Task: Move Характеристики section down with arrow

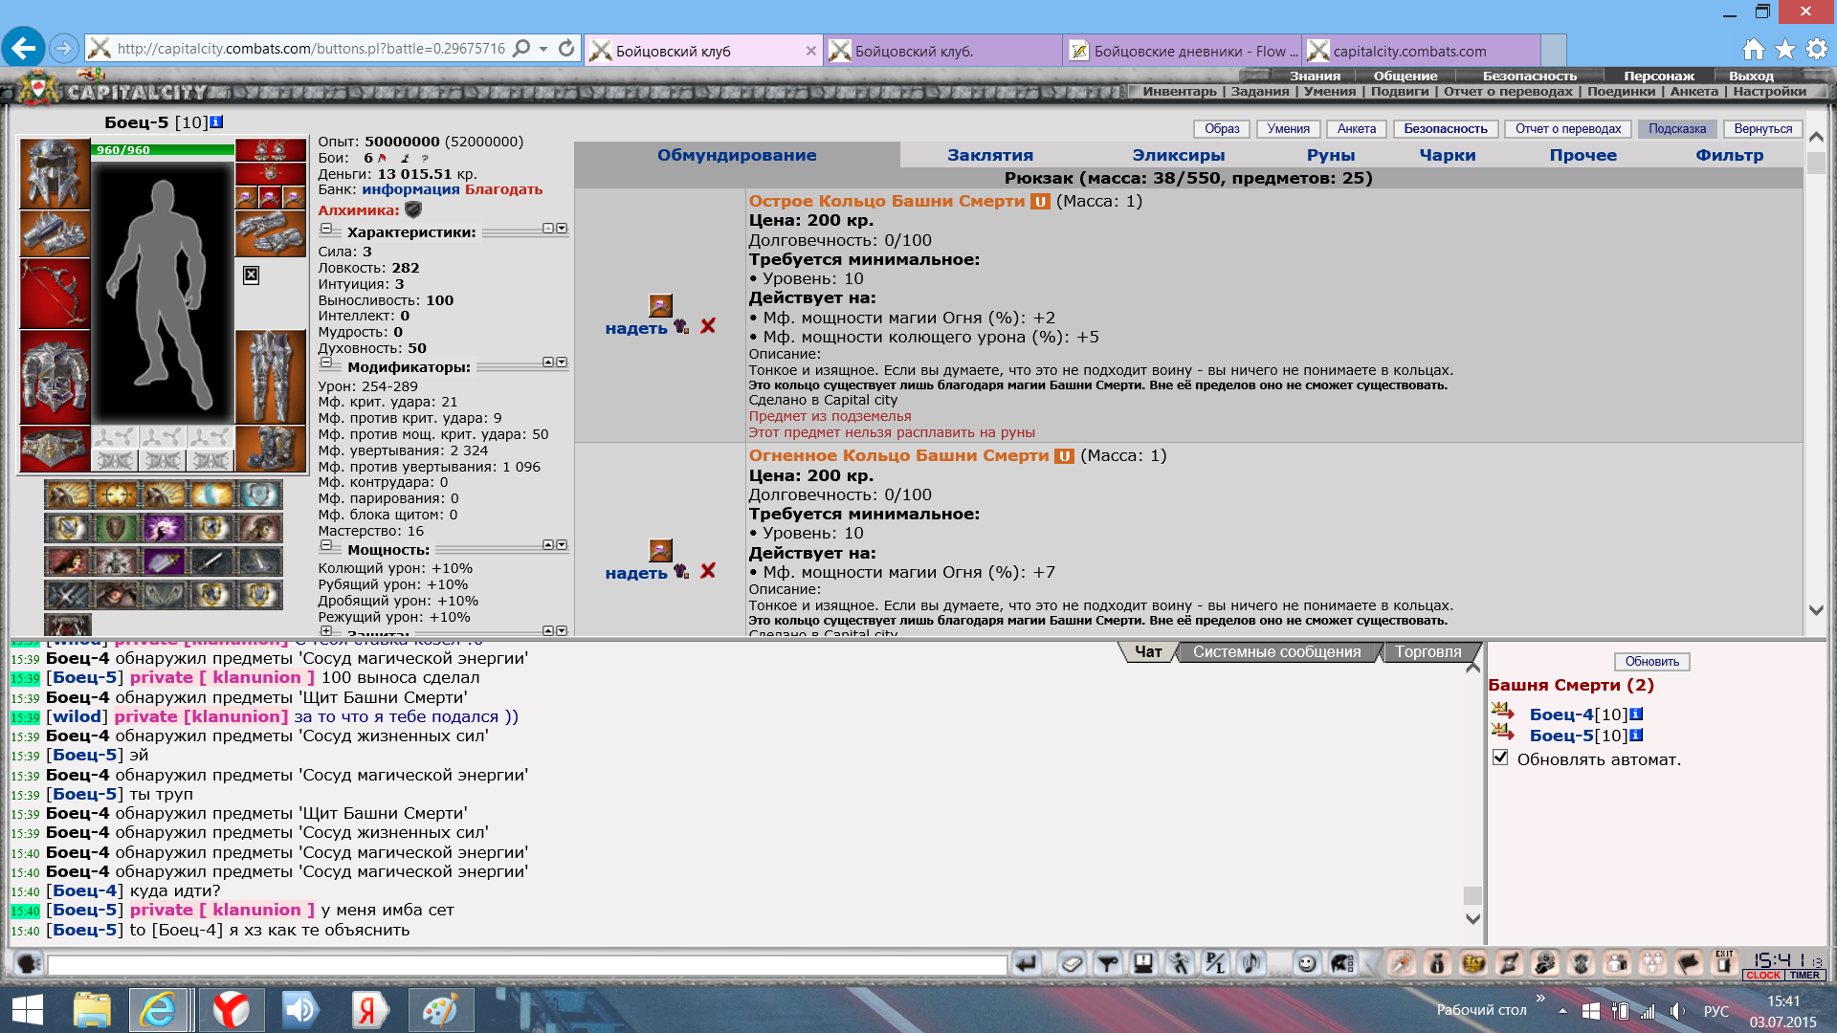Action: pyautogui.click(x=562, y=229)
